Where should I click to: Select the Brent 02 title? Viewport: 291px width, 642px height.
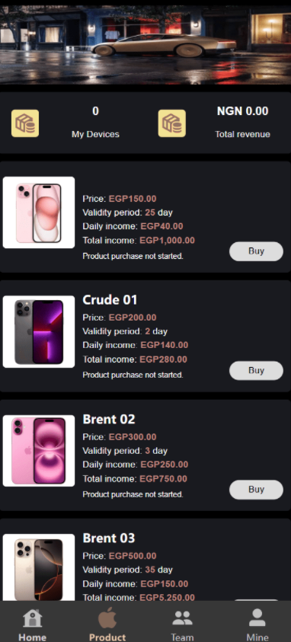click(x=108, y=420)
